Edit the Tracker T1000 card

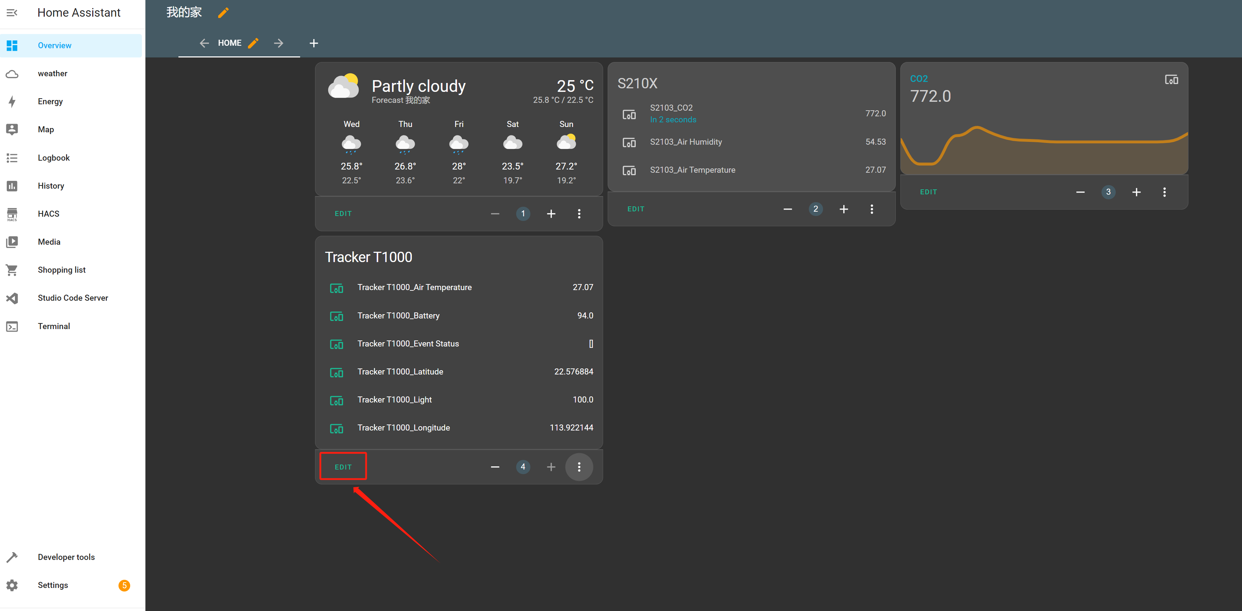343,466
